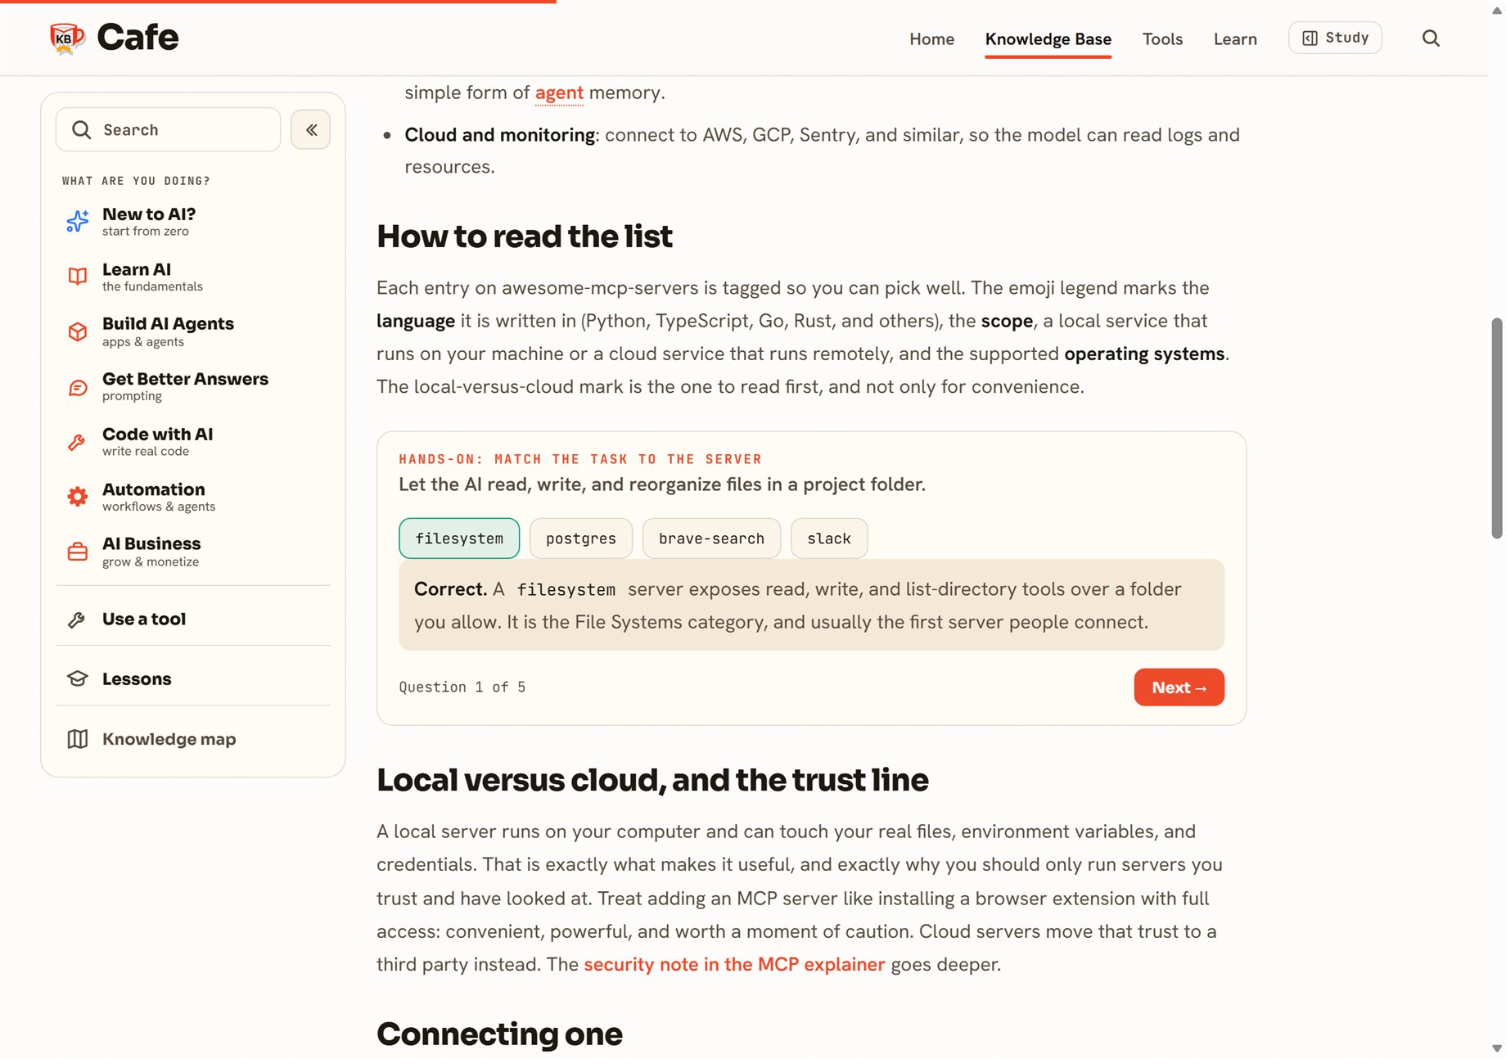The height and width of the screenshot is (1059, 1506).
Task: Select the slack answer option
Action: (829, 539)
